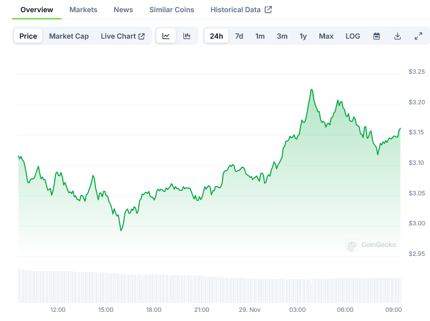Click the 29. Nov date axis label
The height and width of the screenshot is (321, 430).
click(x=250, y=310)
